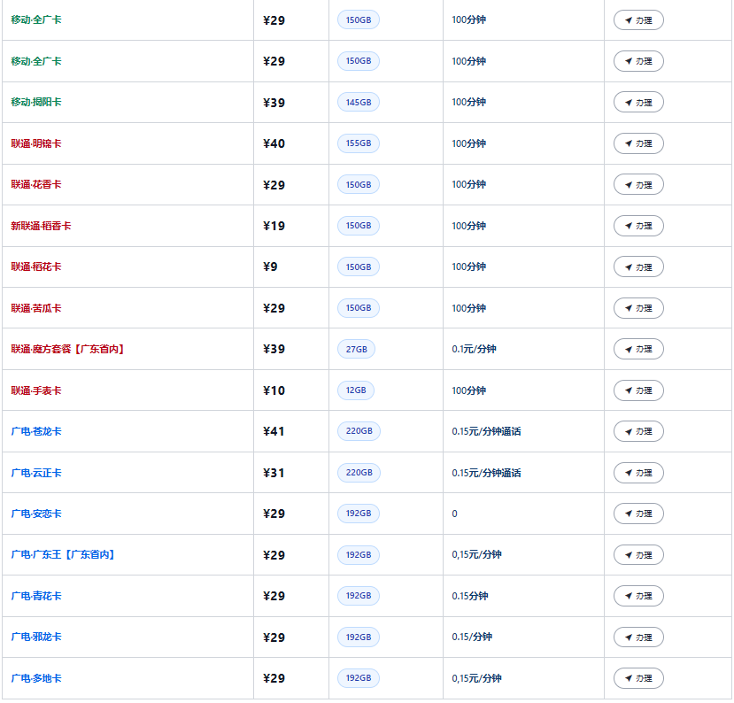The width and height of the screenshot is (734, 703).
Task: Click 150GB badge in 新联通·稻香卡 row
Action: click(358, 226)
